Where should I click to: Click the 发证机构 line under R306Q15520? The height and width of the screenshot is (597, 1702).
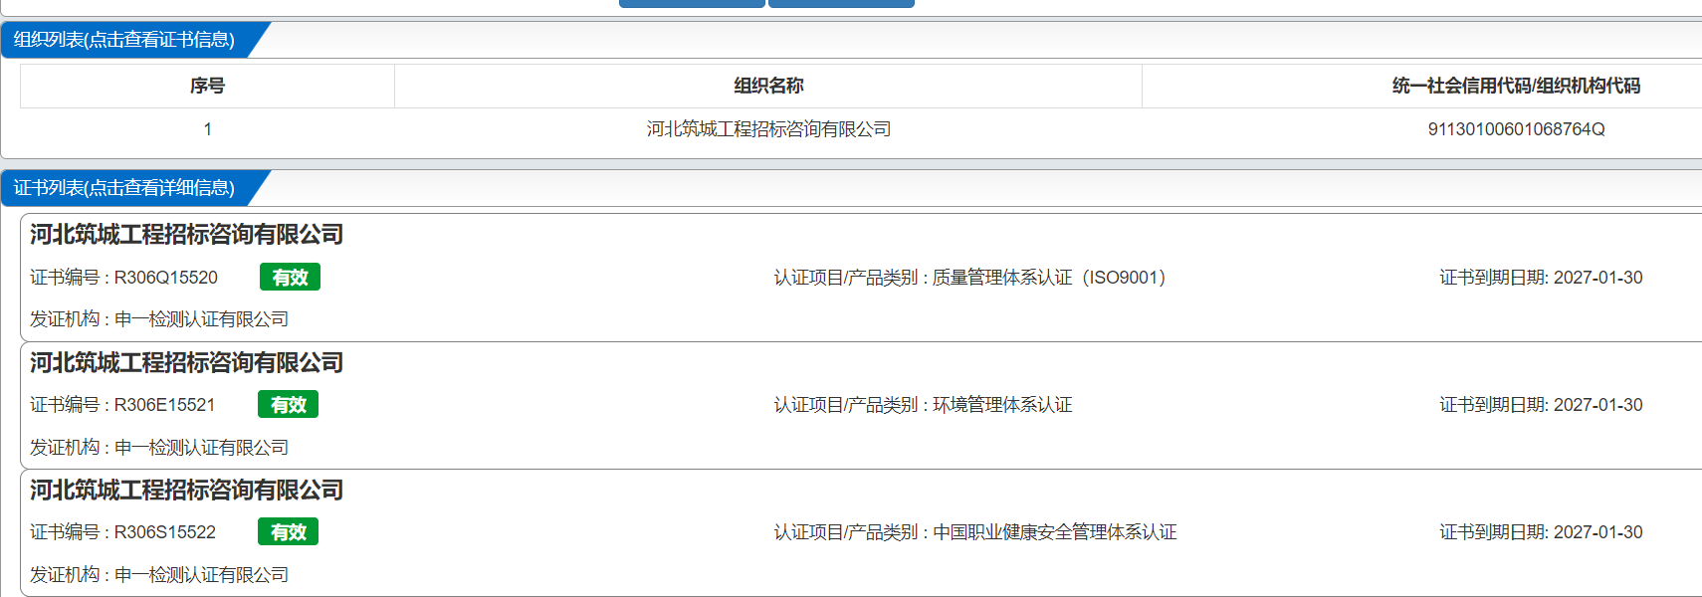159,319
